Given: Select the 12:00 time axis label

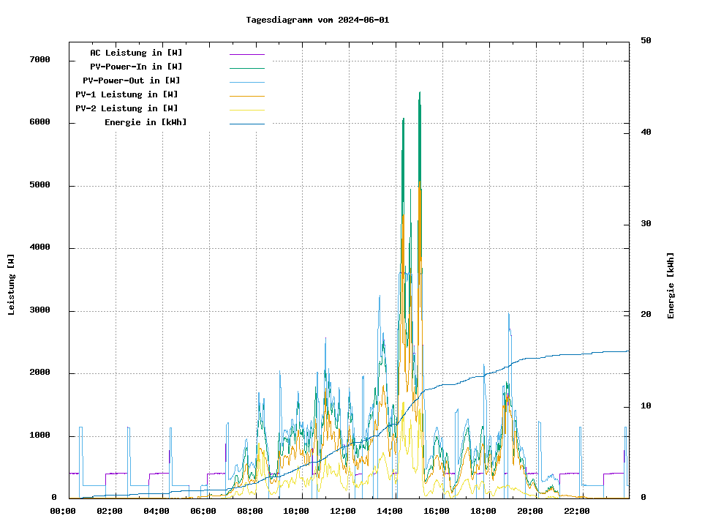Looking at the screenshot, I should 343,511.
